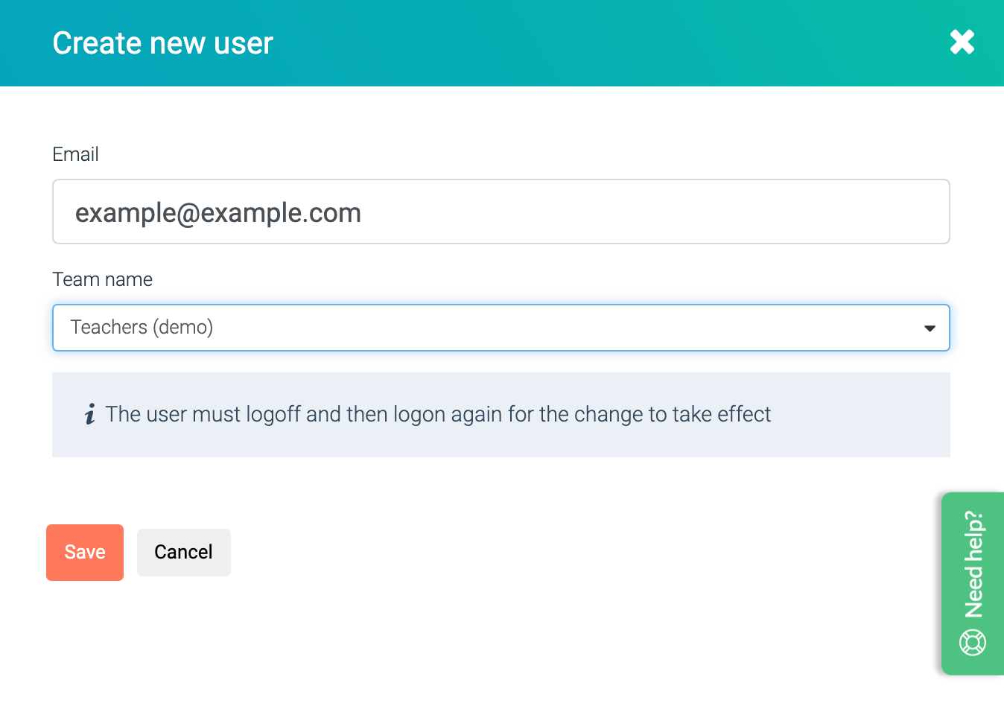The height and width of the screenshot is (712, 1004).
Task: Click the logoff notice message box
Action: (501, 415)
